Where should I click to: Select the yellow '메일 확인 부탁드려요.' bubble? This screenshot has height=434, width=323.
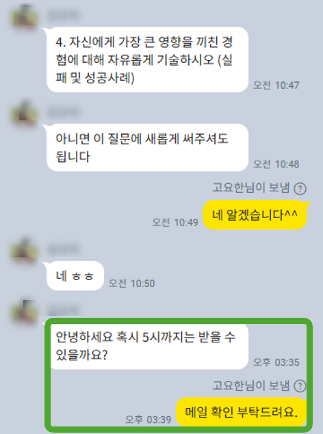(x=242, y=412)
